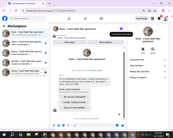
Task: Click the browser reload icon
Action: coord(16,11)
